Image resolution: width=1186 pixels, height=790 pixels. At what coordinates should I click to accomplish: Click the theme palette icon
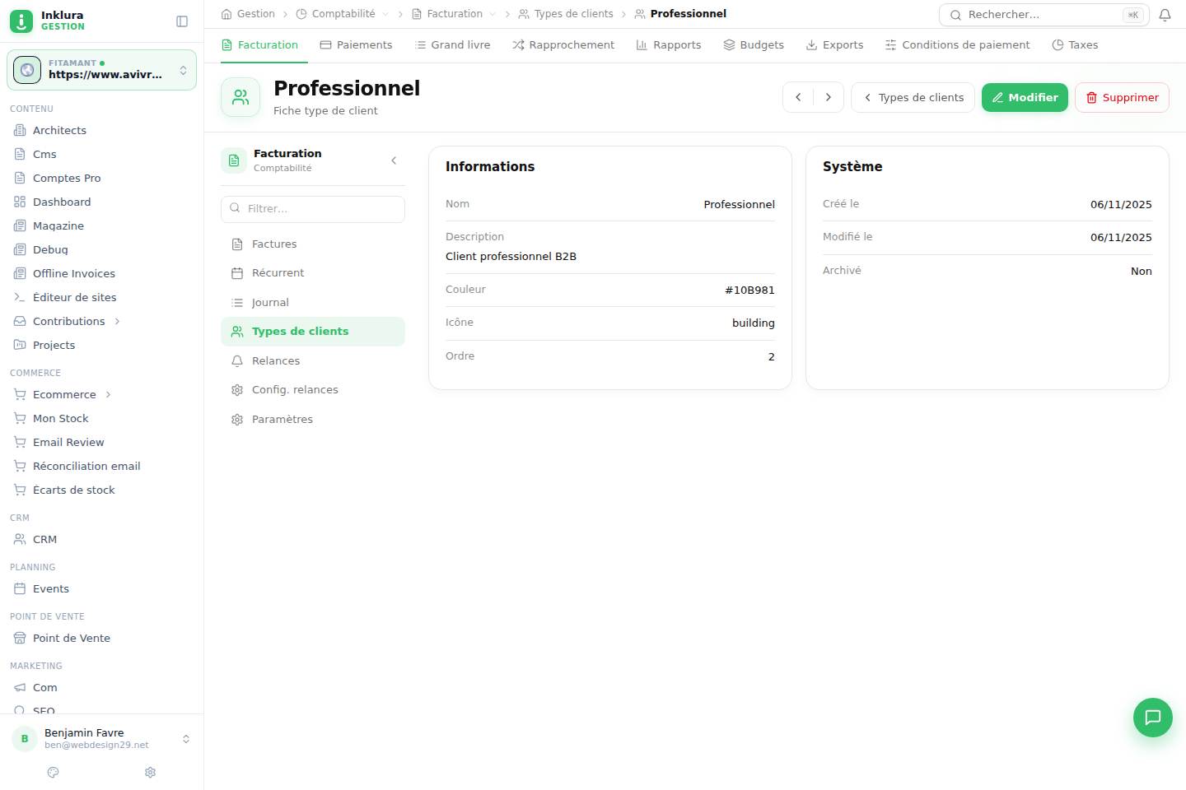pos(54,772)
